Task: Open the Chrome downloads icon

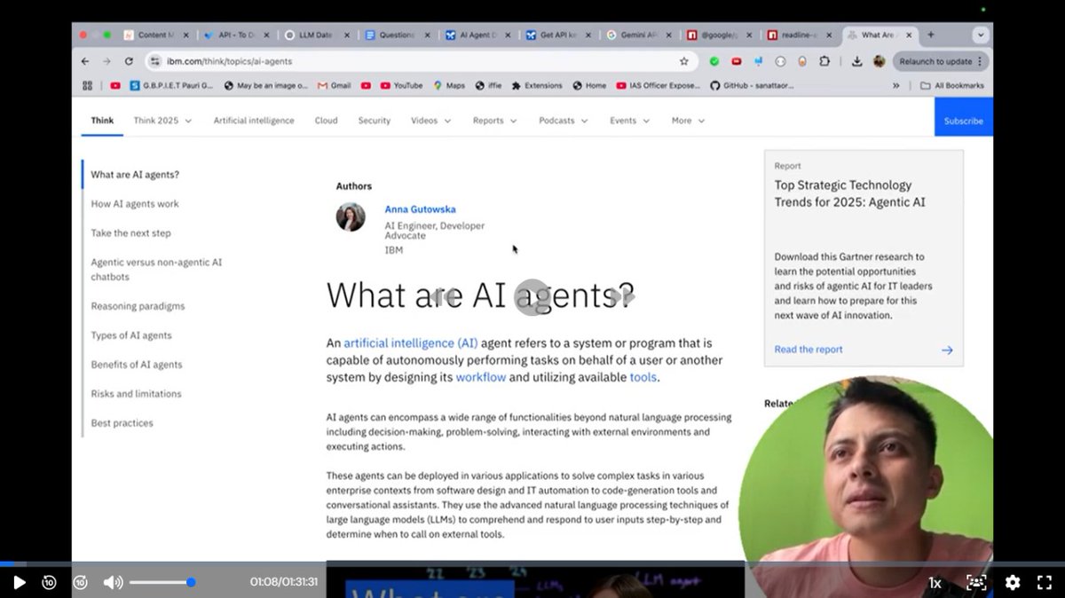Action: [x=857, y=61]
